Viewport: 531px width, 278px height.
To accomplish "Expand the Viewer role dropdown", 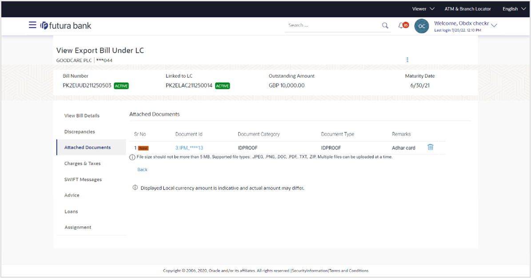I will point(423,9).
